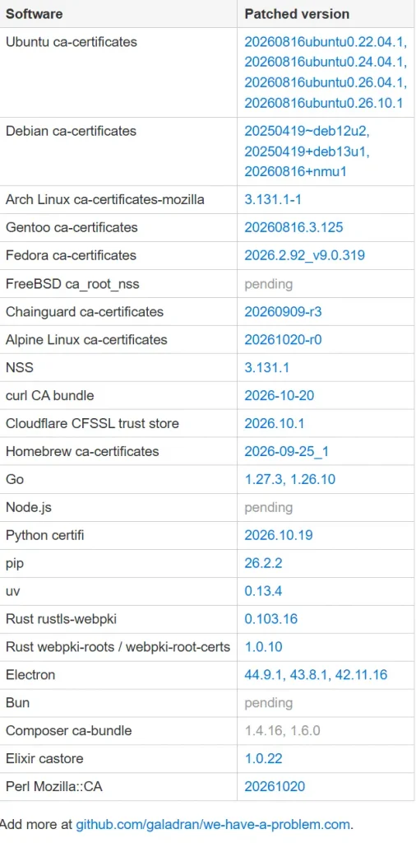This screenshot has height=843, width=416.
Task: Open Ubuntu version 20260816ubuntu0.24.04.1 link
Action: pyautogui.click(x=326, y=63)
